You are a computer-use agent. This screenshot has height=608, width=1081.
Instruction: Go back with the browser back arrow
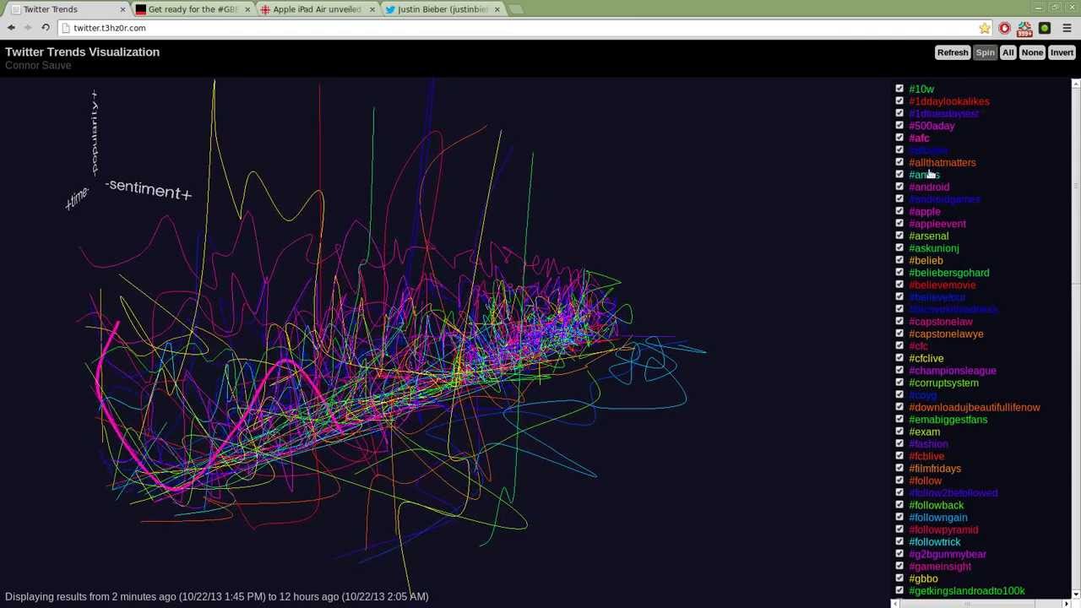[11, 28]
